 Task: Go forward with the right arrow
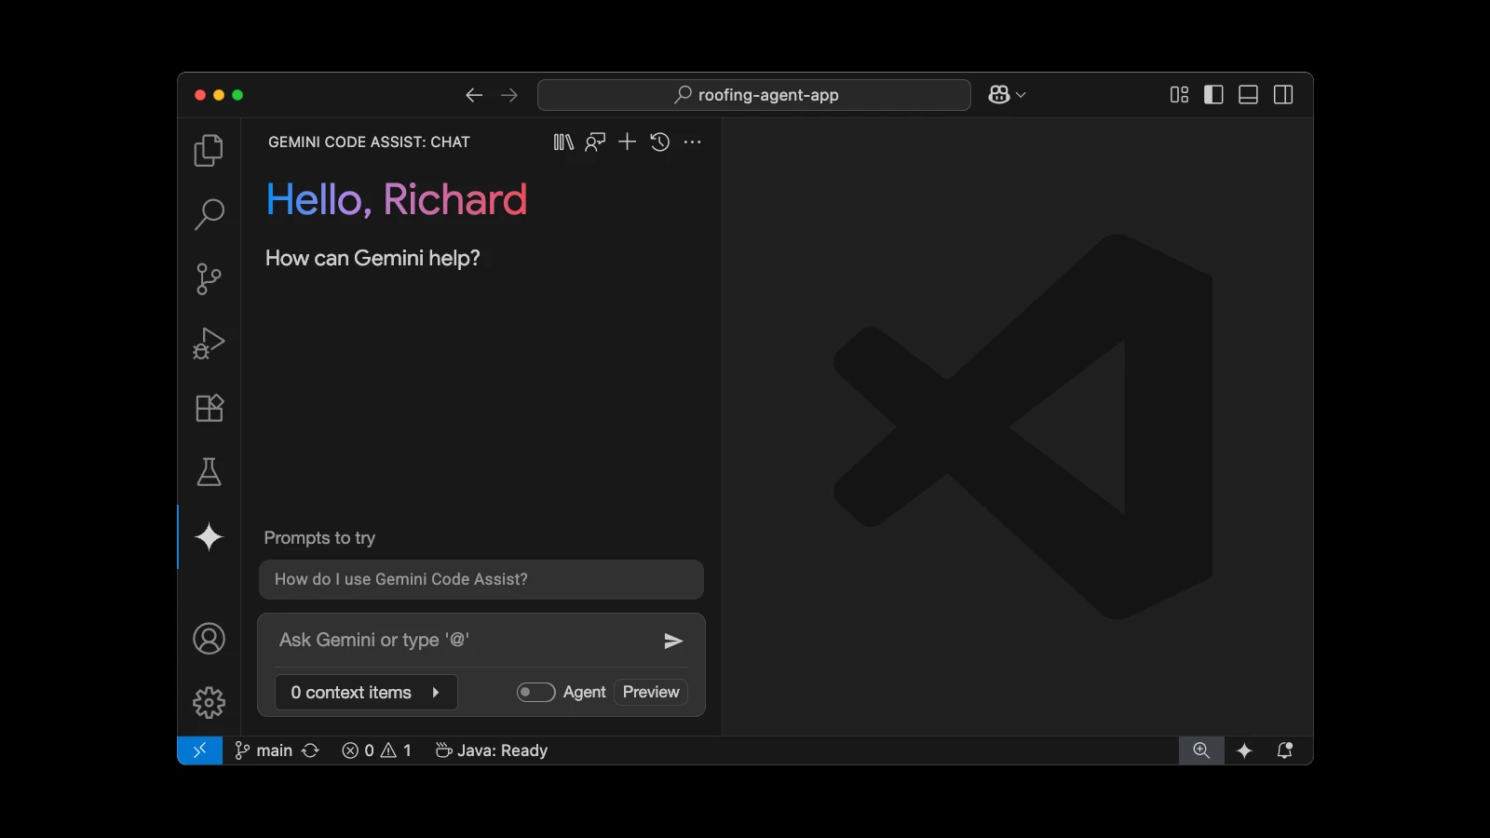click(x=508, y=95)
